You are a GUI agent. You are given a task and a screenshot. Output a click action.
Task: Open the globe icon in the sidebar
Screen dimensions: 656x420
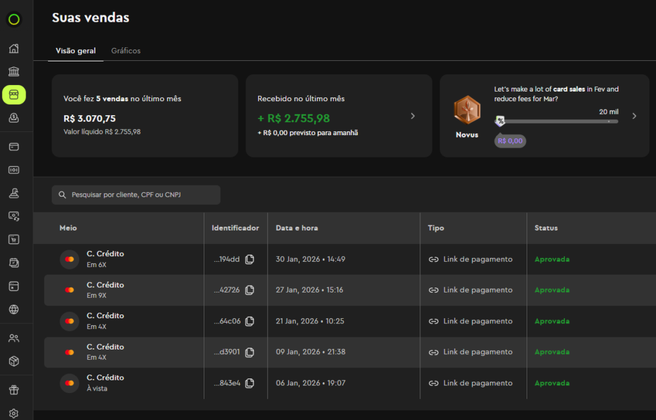13,309
